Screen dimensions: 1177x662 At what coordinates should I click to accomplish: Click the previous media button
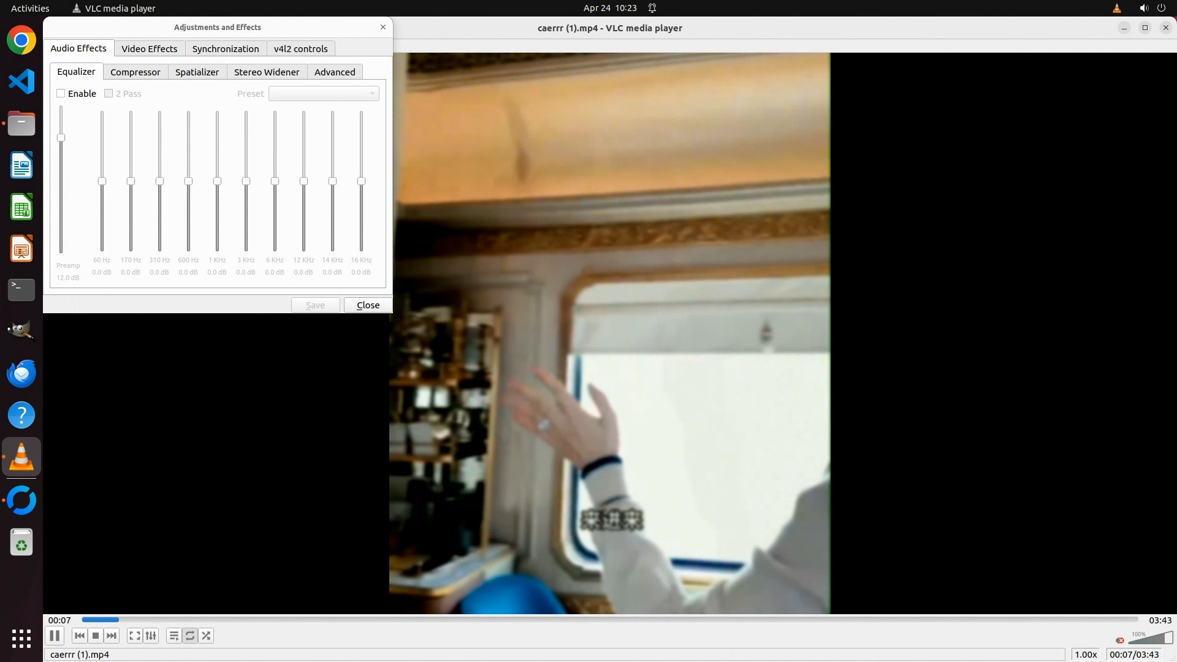click(79, 636)
